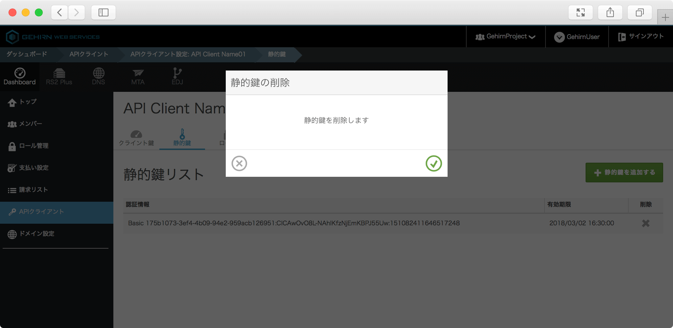Toggle the Safari sidebar button
The height and width of the screenshot is (328, 673).
click(104, 12)
